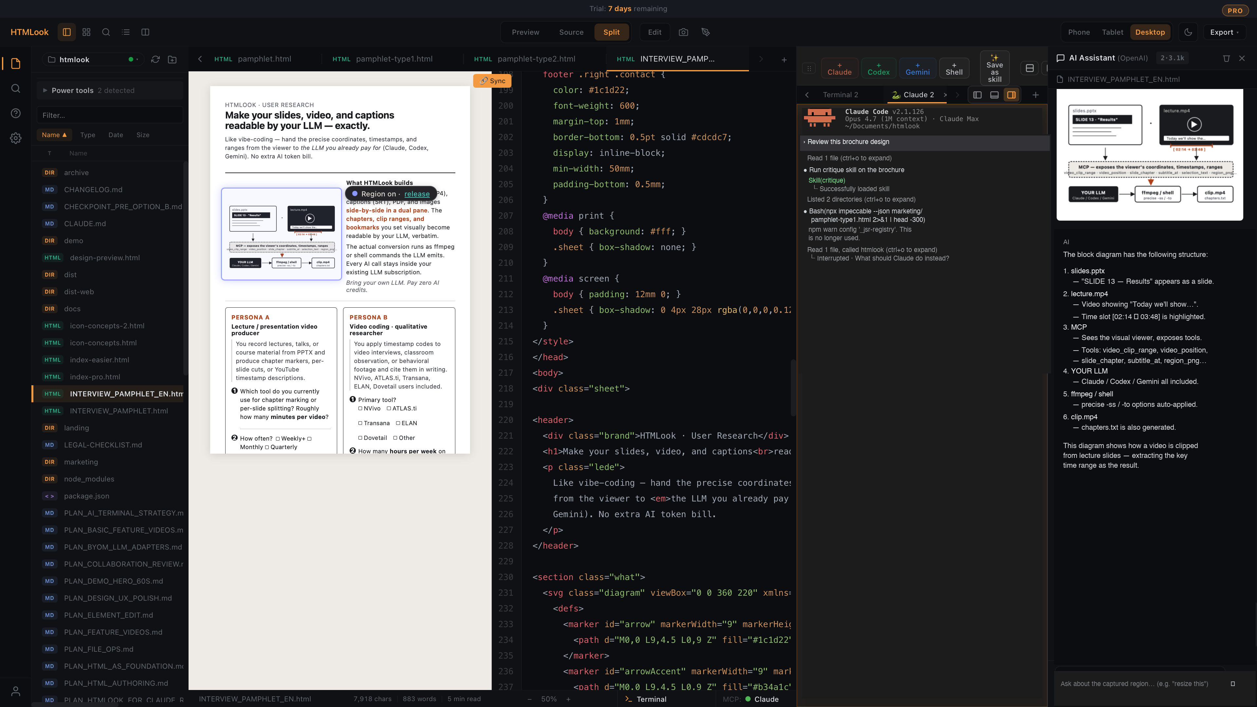This screenshot has height=707, width=1257.
Task: Open the Help icon in left activity bar
Action: (16, 113)
